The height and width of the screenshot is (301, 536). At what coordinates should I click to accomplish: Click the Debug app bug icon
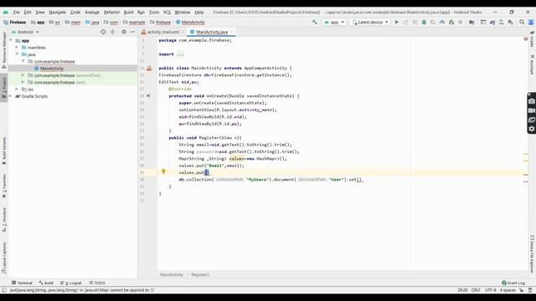pyautogui.click(x=424, y=23)
